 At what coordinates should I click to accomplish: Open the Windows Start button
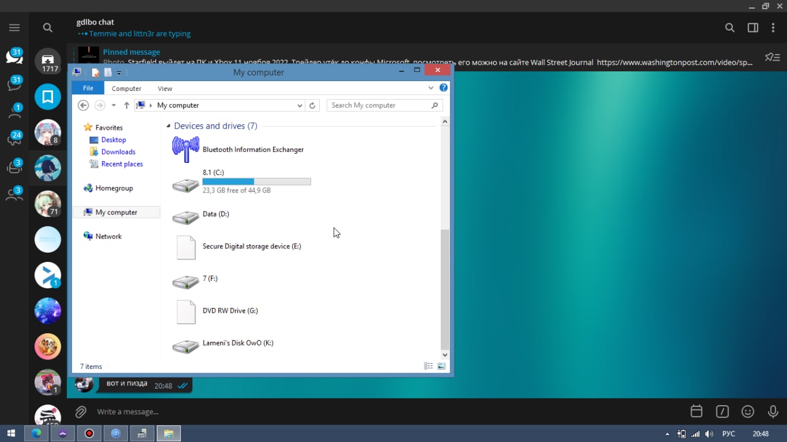tap(11, 433)
